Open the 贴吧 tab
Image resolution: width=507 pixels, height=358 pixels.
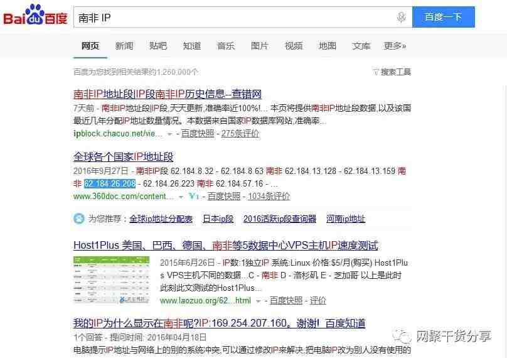[158, 46]
